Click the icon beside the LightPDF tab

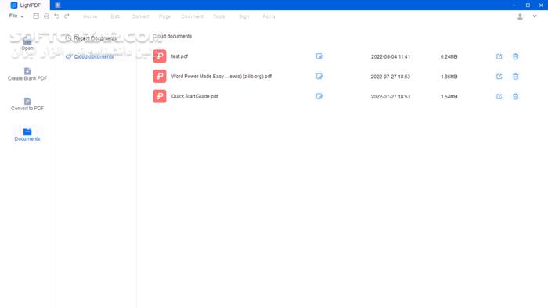(x=58, y=5)
